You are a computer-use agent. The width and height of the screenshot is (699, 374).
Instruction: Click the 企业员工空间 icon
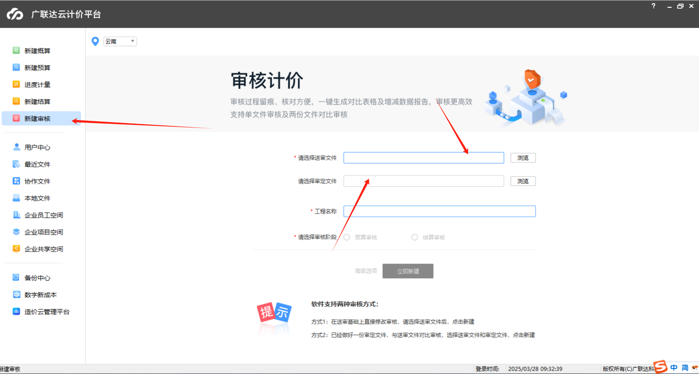click(16, 215)
